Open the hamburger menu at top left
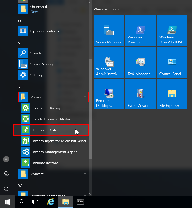Viewport: 192px width, 208px height. pyautogui.click(x=6, y=9)
